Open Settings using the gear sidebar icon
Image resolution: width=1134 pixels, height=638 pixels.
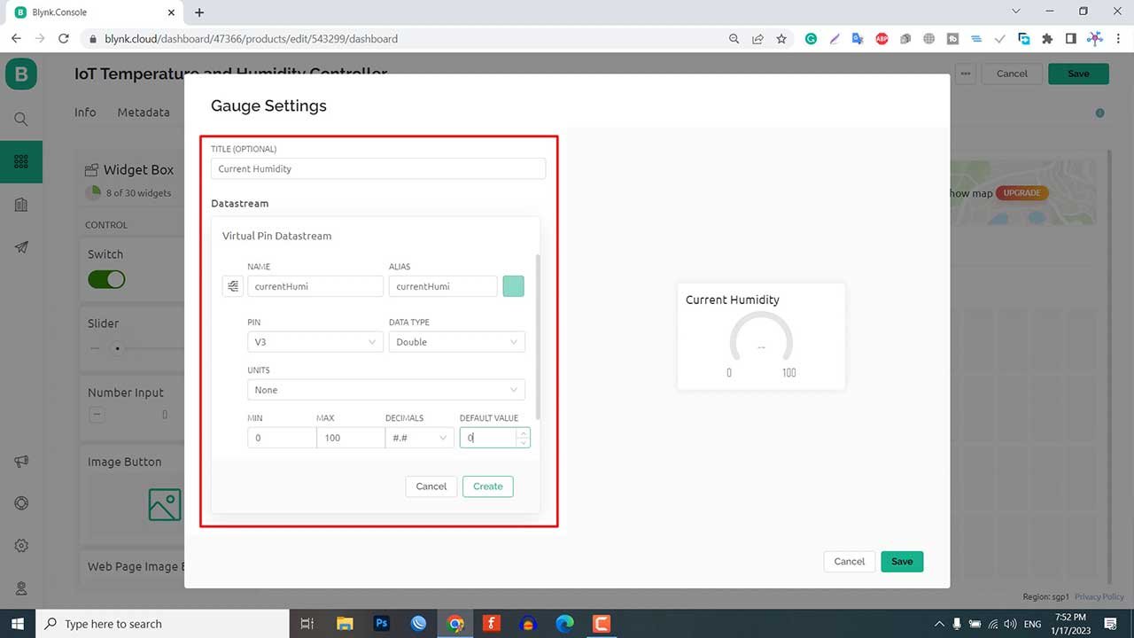pyautogui.click(x=21, y=545)
